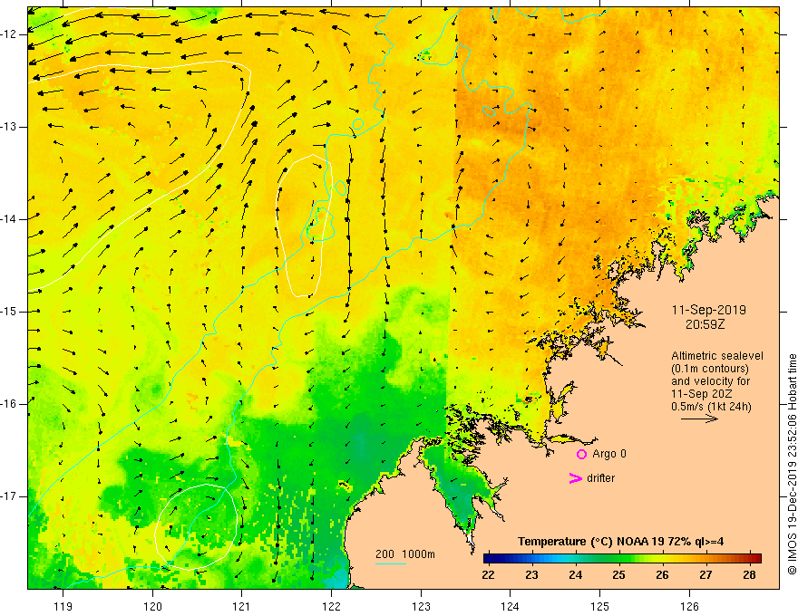Click longitude axis label '123'
The width and height of the screenshot is (798, 616).
[421, 606]
